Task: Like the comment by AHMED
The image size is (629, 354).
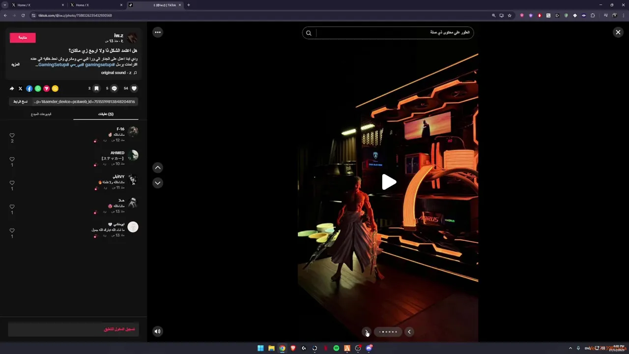Action: point(12,159)
